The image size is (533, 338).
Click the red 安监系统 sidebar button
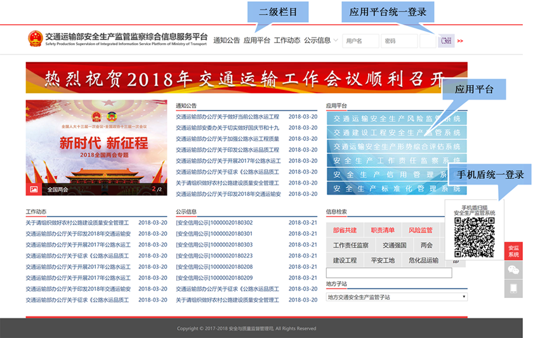[513, 251]
